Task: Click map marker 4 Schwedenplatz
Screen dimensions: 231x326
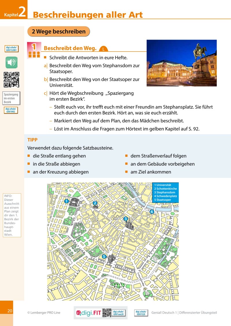Action: coord(152,212)
